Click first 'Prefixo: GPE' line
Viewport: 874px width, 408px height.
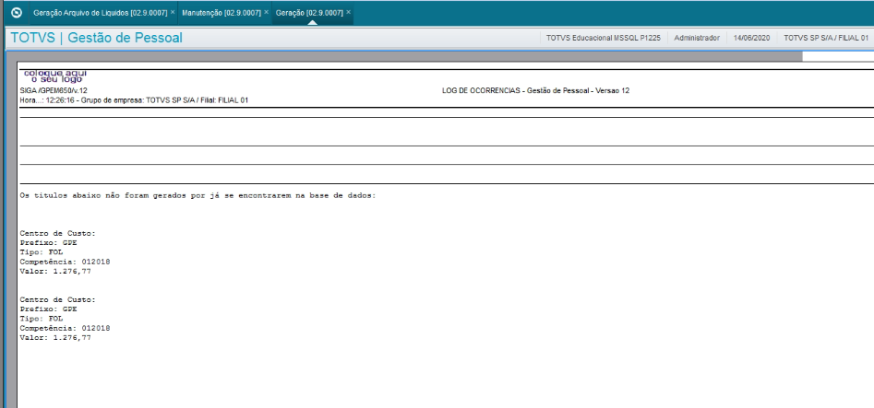click(x=49, y=243)
